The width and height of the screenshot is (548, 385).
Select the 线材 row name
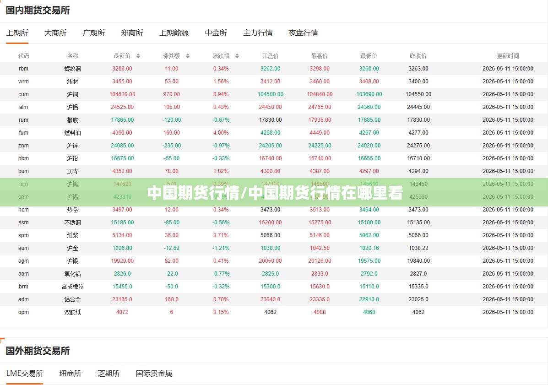pos(73,81)
